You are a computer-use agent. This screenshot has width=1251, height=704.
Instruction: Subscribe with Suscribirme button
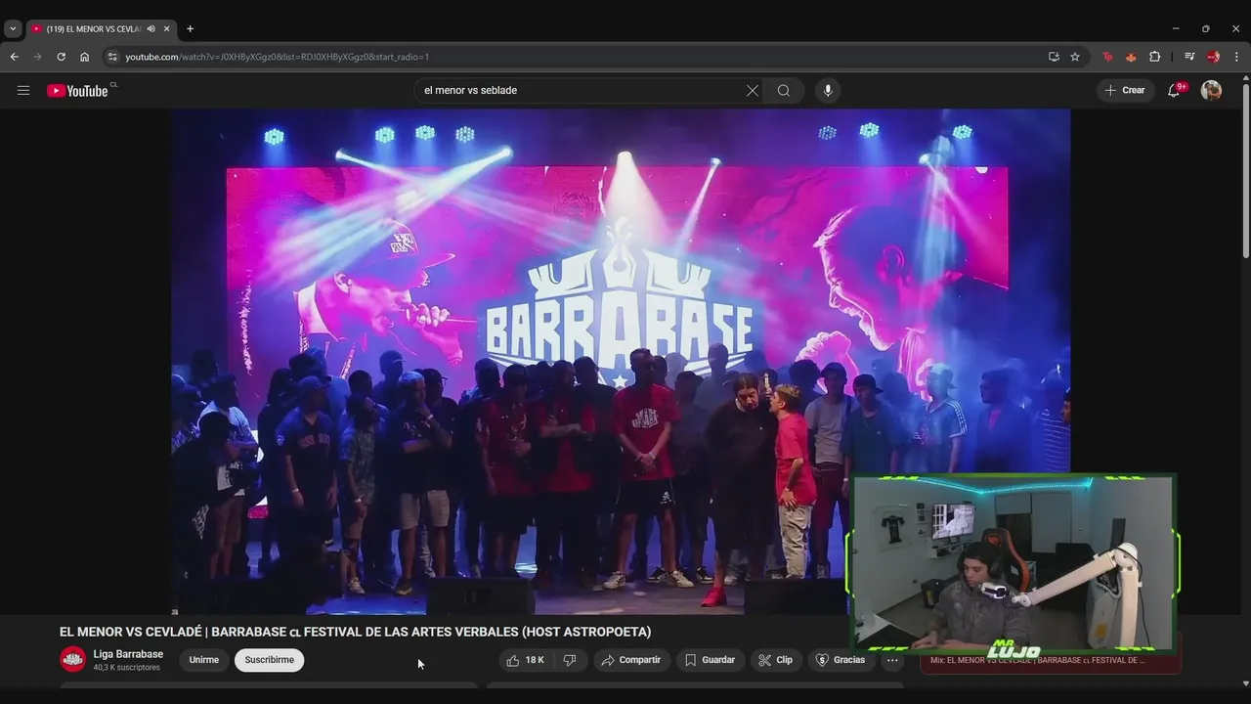coord(270,660)
